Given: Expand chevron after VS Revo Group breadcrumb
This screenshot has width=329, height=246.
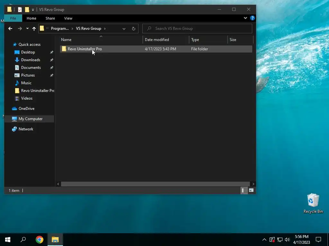Looking at the screenshot, I should click(105, 29).
